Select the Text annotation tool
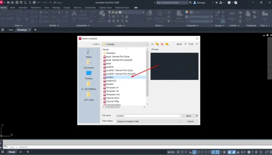Viewport: 272px width, 155px height. pos(74,15)
